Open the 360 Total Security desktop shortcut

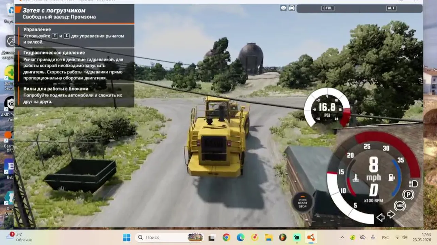coord(9,78)
